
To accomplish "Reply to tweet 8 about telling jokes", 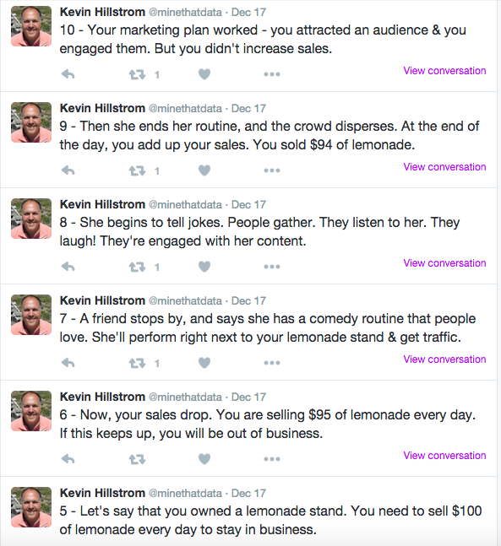I will [68, 267].
